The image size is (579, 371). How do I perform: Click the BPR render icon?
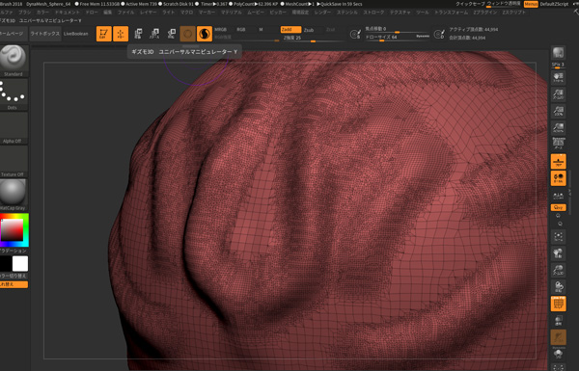[x=559, y=53]
